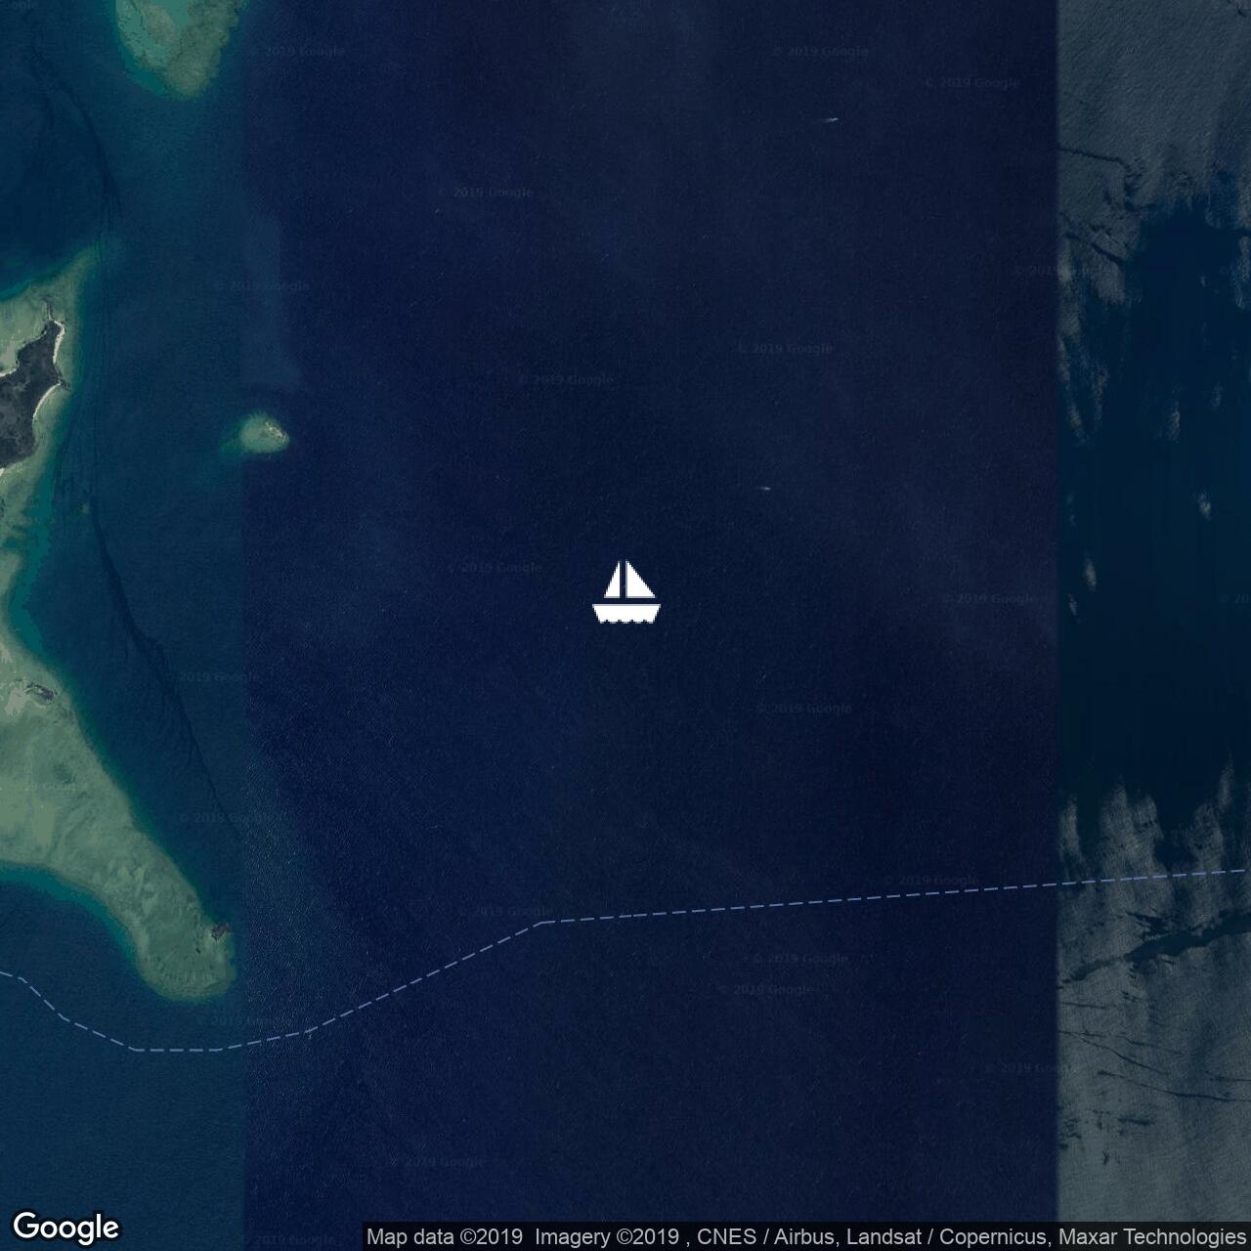Click the sailboat marker's hull

[x=626, y=613]
